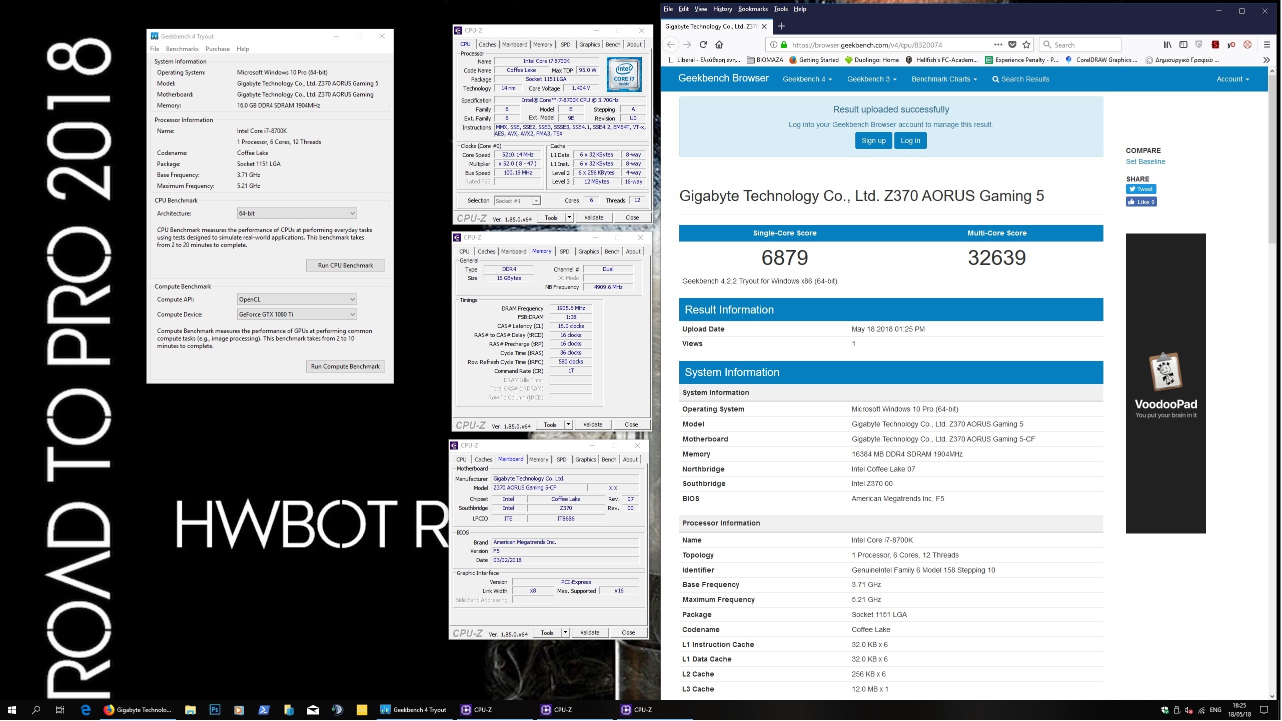Open the Benchmark Charts dropdown
Image resolution: width=1282 pixels, height=721 pixels.
[945, 79]
